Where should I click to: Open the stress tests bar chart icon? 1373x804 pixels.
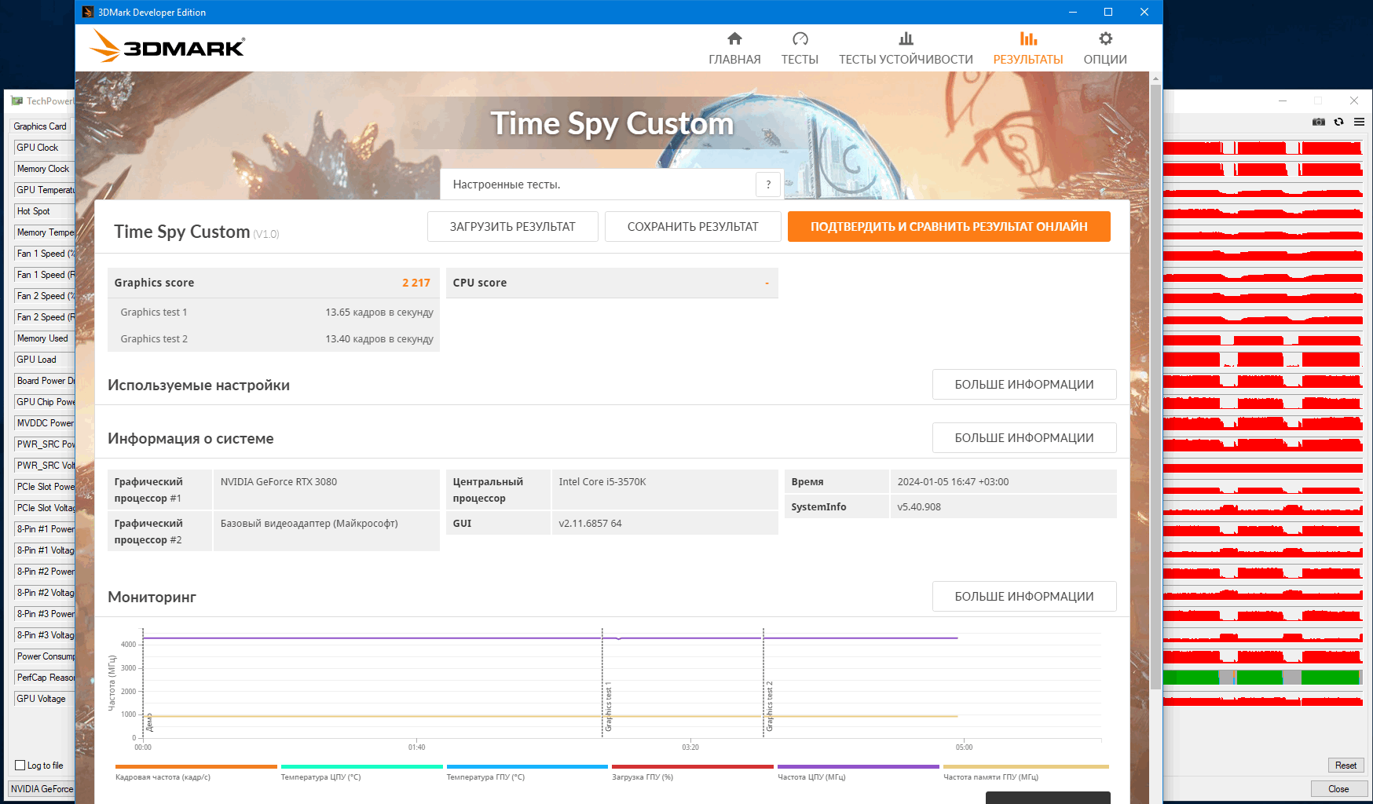click(x=906, y=38)
